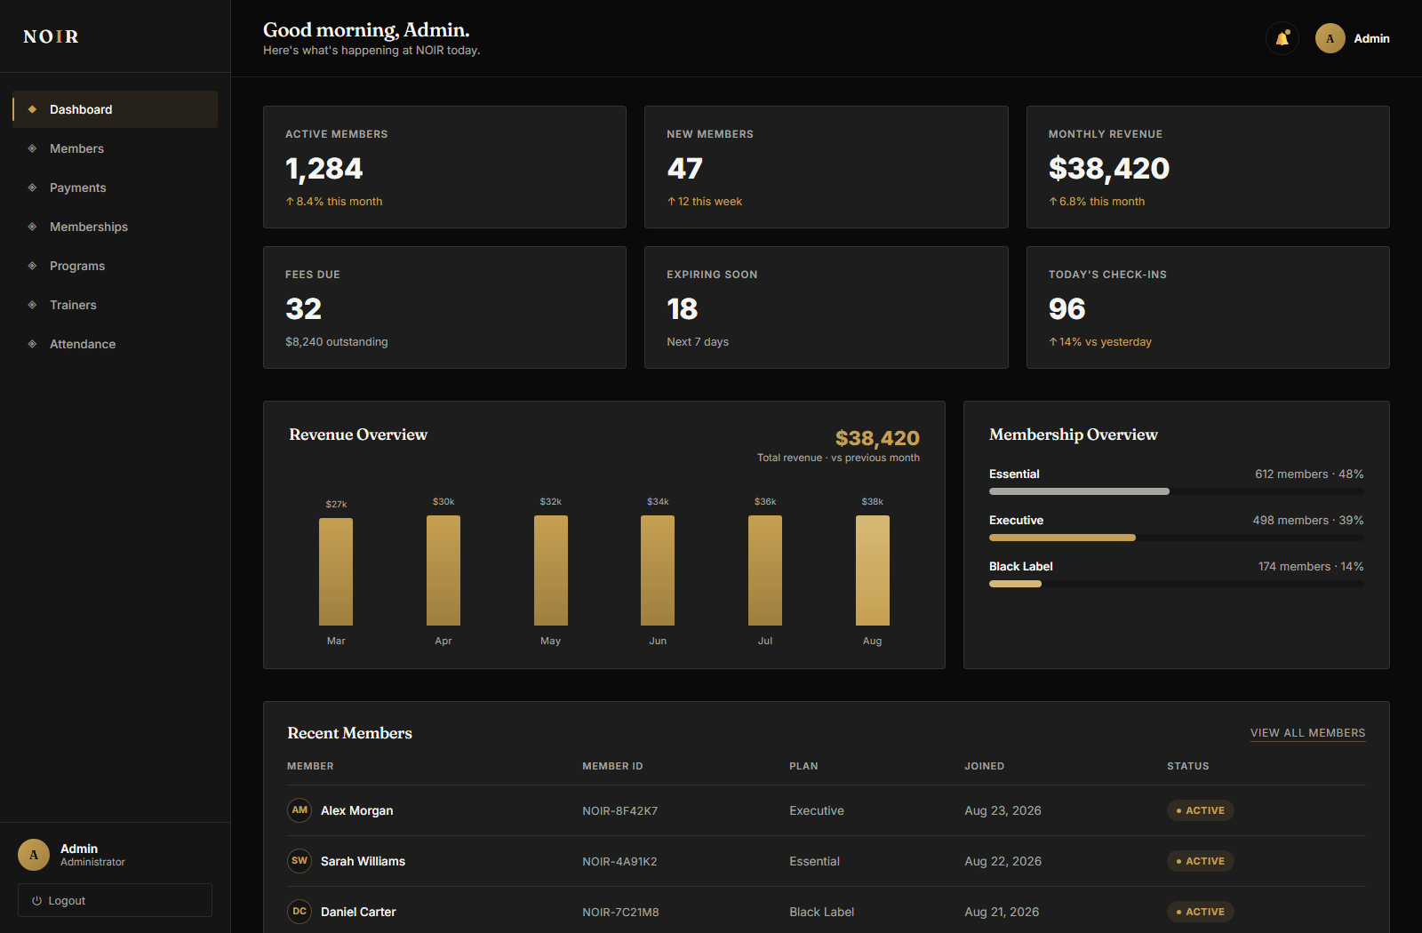Click the diamond icon beside Programs
Image resolution: width=1422 pixels, height=933 pixels.
tap(32, 266)
